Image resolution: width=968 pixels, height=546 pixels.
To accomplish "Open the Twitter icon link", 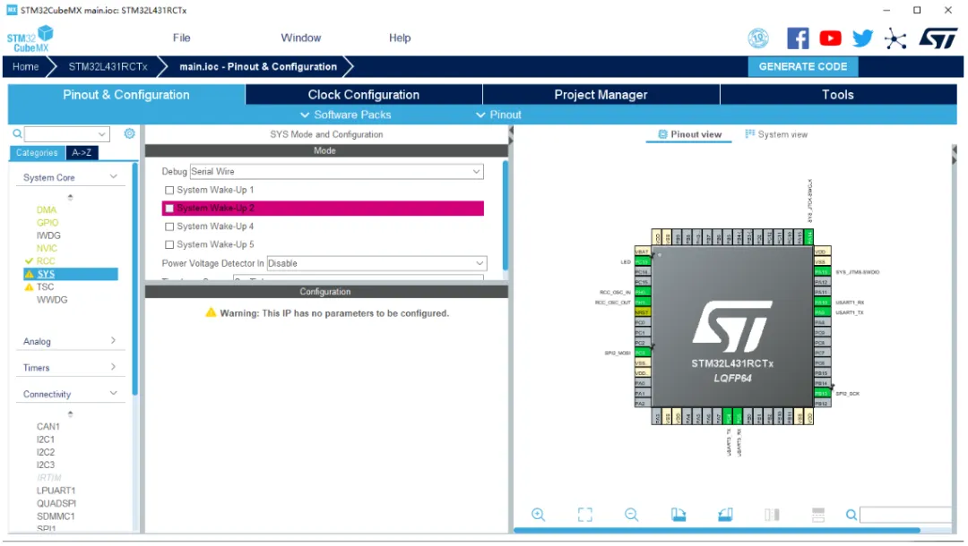I will [862, 38].
